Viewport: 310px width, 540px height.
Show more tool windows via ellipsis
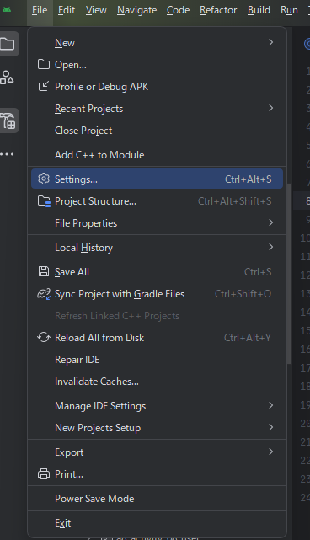[x=7, y=154]
